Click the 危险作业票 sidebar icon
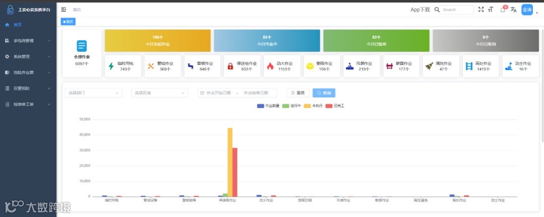 pyautogui.click(x=7, y=72)
